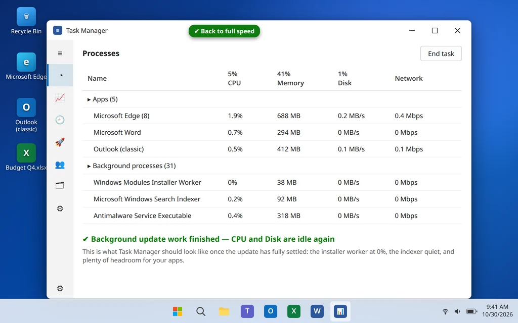The height and width of the screenshot is (323, 518).
Task: Click the 318 MB memory value
Action: click(289, 216)
